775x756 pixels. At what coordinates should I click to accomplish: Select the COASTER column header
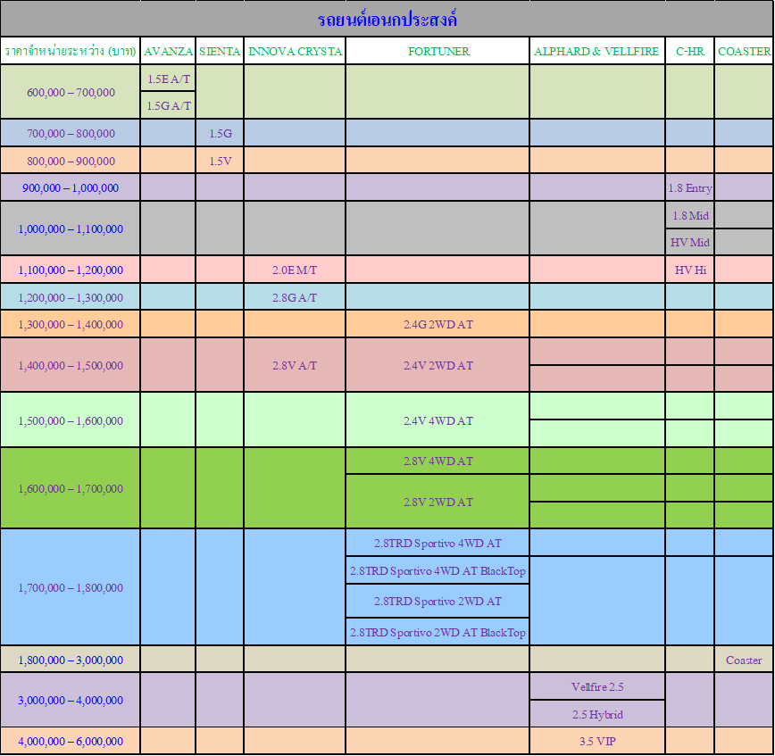point(744,51)
